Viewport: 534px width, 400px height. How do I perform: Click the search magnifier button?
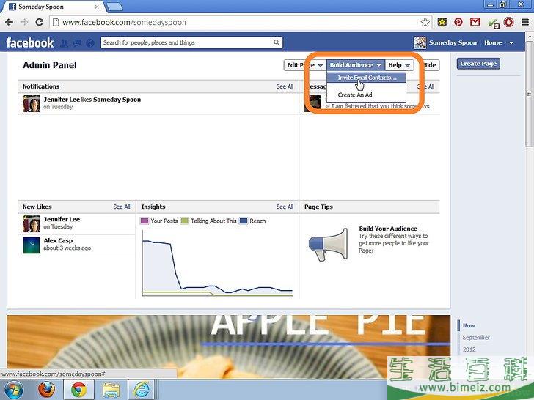277,42
